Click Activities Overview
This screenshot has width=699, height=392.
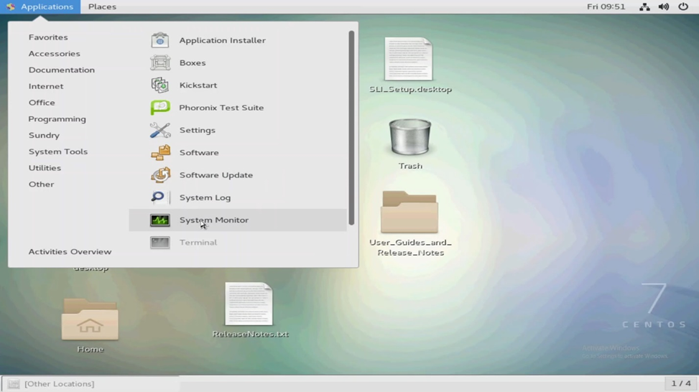(70, 252)
